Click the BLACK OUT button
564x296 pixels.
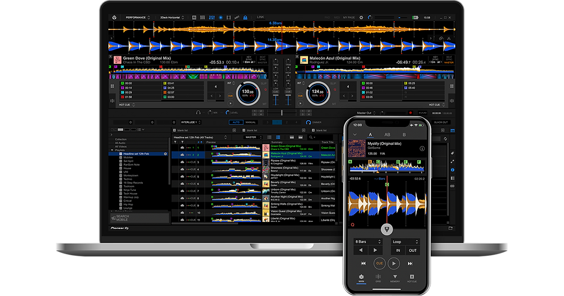[441, 122]
